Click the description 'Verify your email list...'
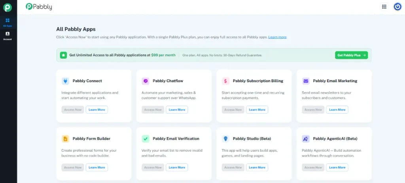This screenshot has height=183, width=405. click(172, 153)
